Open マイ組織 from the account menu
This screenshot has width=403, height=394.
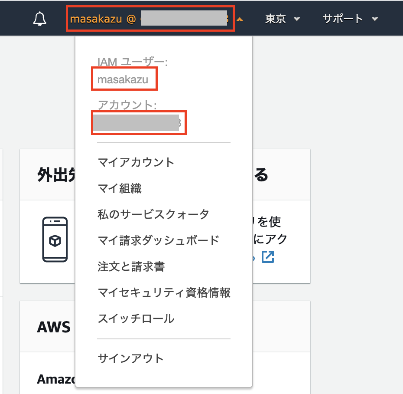120,188
